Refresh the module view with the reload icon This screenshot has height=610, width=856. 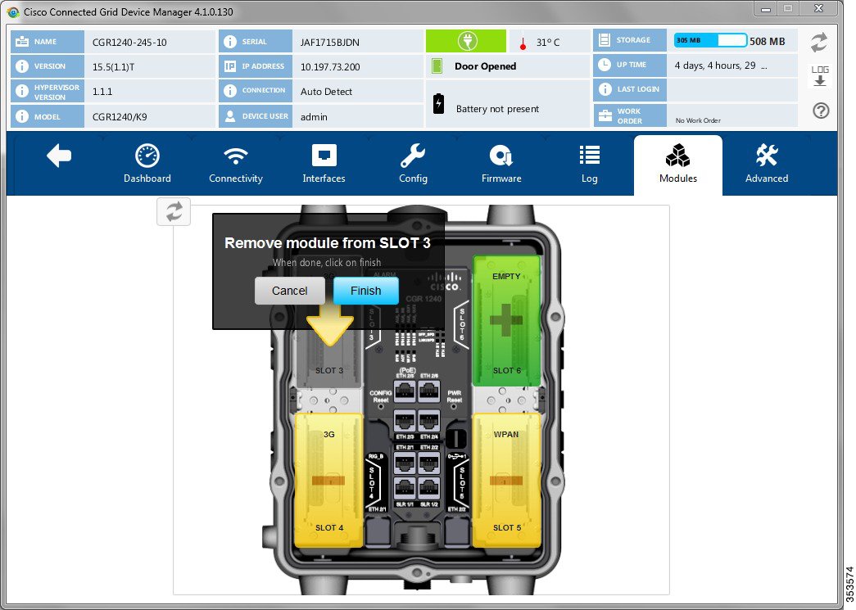click(x=174, y=212)
